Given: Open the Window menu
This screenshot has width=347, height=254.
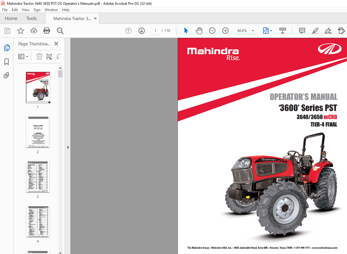Looking at the screenshot, I should point(51,10).
